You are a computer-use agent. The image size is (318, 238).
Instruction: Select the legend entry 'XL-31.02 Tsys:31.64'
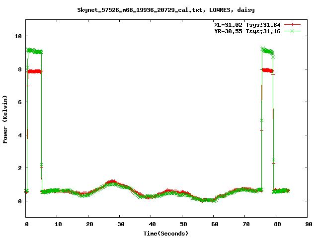tap(247, 25)
